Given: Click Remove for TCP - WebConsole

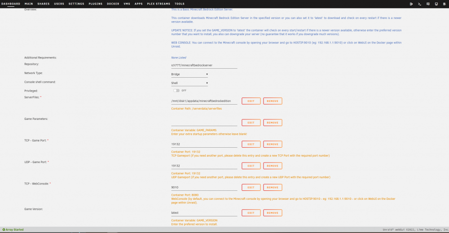Looking at the screenshot, I should click(x=273, y=188).
